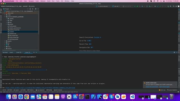
Task: Switch to terminal tab Local (2)
Action: [19, 52]
